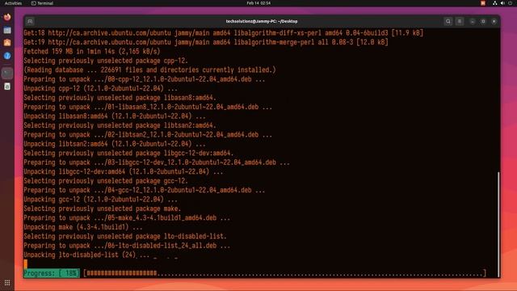The image size is (517, 291).
Task: Click the terminal cursor block
Action: pyautogui.click(x=25, y=264)
